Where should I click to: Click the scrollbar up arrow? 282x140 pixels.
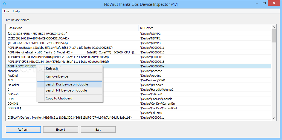274,27
